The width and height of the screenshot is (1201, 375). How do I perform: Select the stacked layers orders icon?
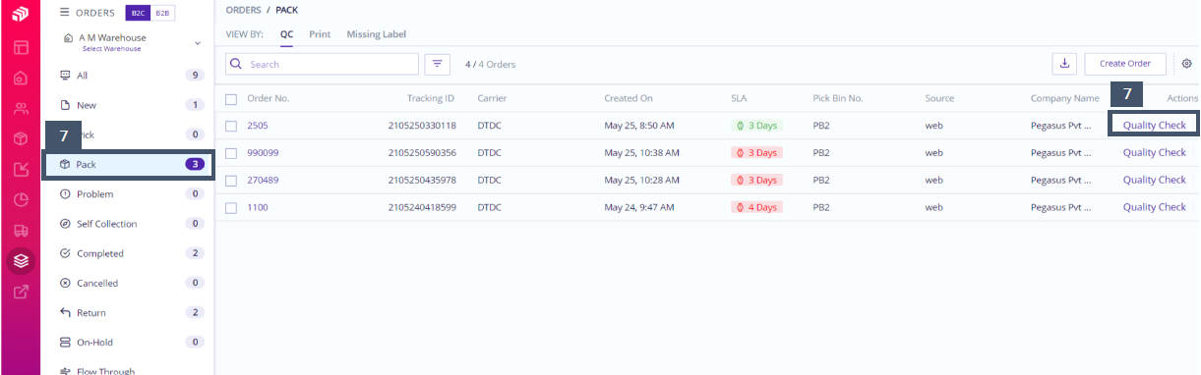[21, 260]
